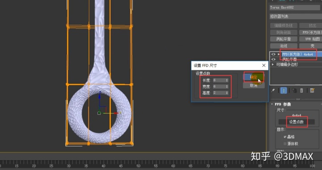
Task: Pin the modifier stack
Action: click(273, 91)
